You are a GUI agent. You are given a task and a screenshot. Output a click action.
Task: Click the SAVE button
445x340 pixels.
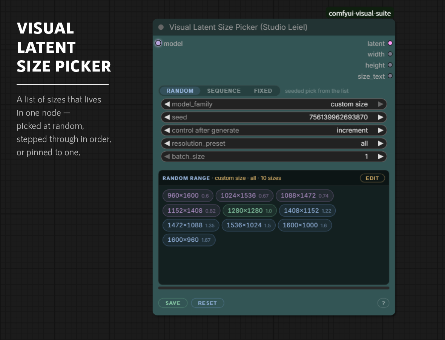[173, 303]
